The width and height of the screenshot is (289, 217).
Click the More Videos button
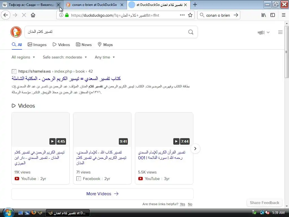point(102,194)
